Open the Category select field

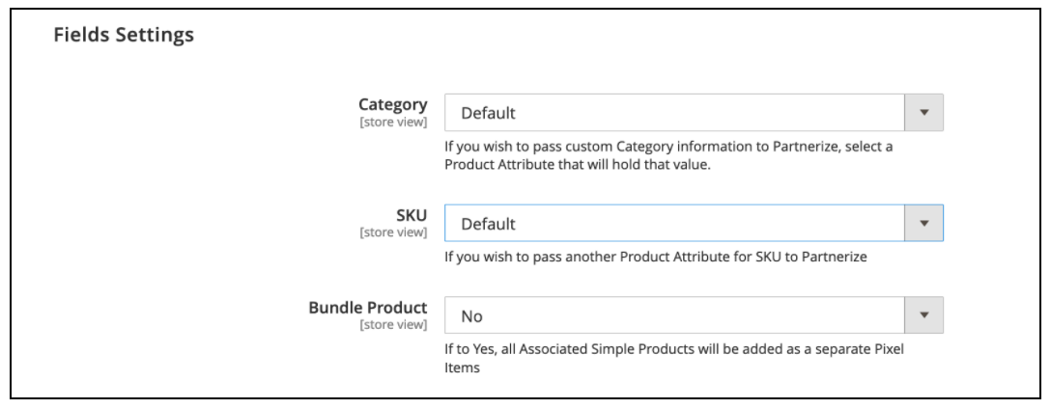(x=694, y=113)
